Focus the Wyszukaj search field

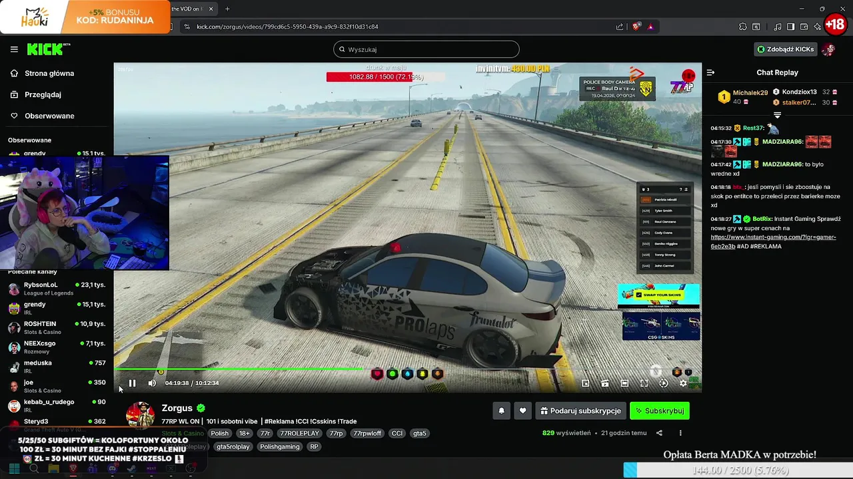tap(426, 49)
